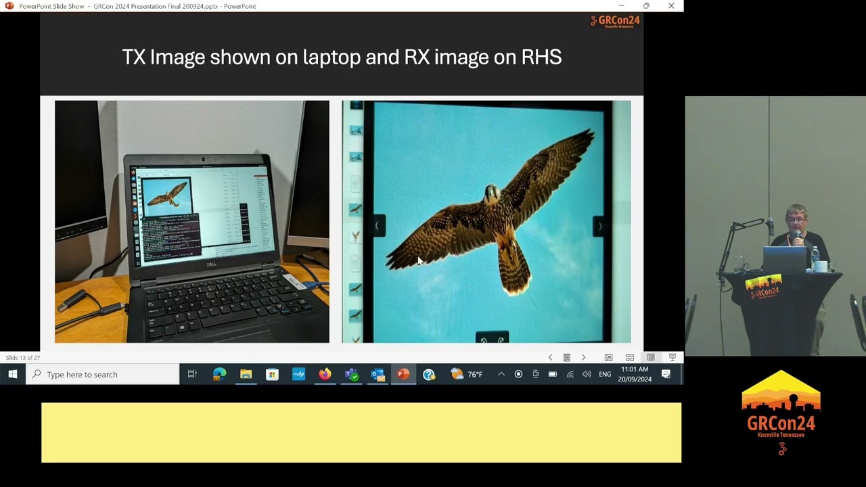
Task: Open the weather widget showing 76°F
Action: click(466, 374)
